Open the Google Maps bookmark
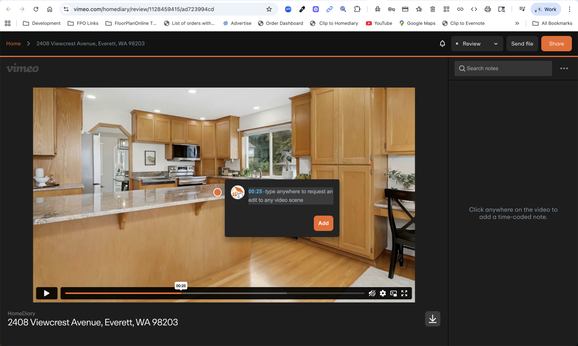Screen dimensions: 578x346 pyautogui.click(x=417, y=23)
